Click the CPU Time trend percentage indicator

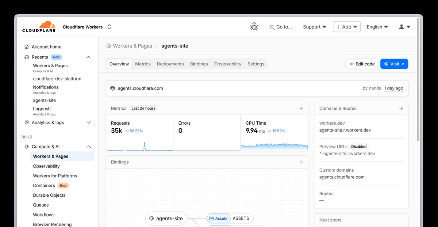tap(276, 131)
